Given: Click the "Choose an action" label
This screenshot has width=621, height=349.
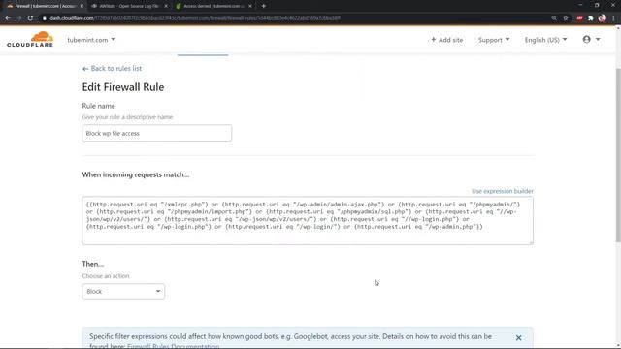Looking at the screenshot, I should click(106, 275).
